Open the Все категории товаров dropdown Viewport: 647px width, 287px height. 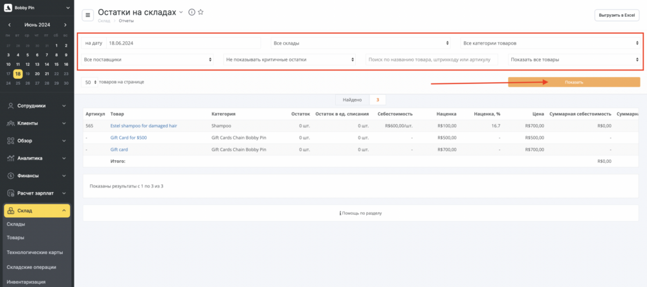pos(551,43)
